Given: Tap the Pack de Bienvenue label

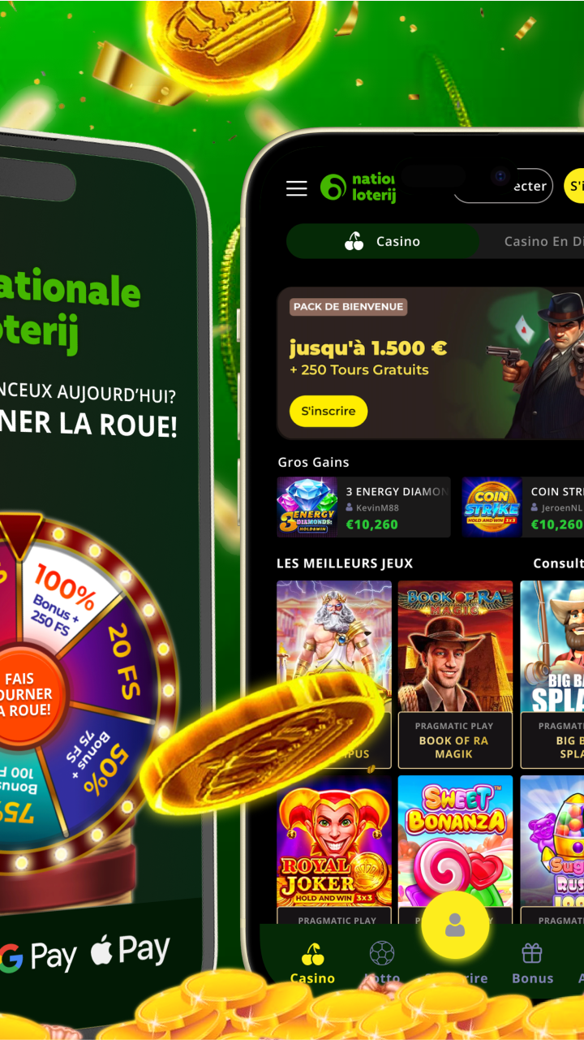Looking at the screenshot, I should (348, 307).
